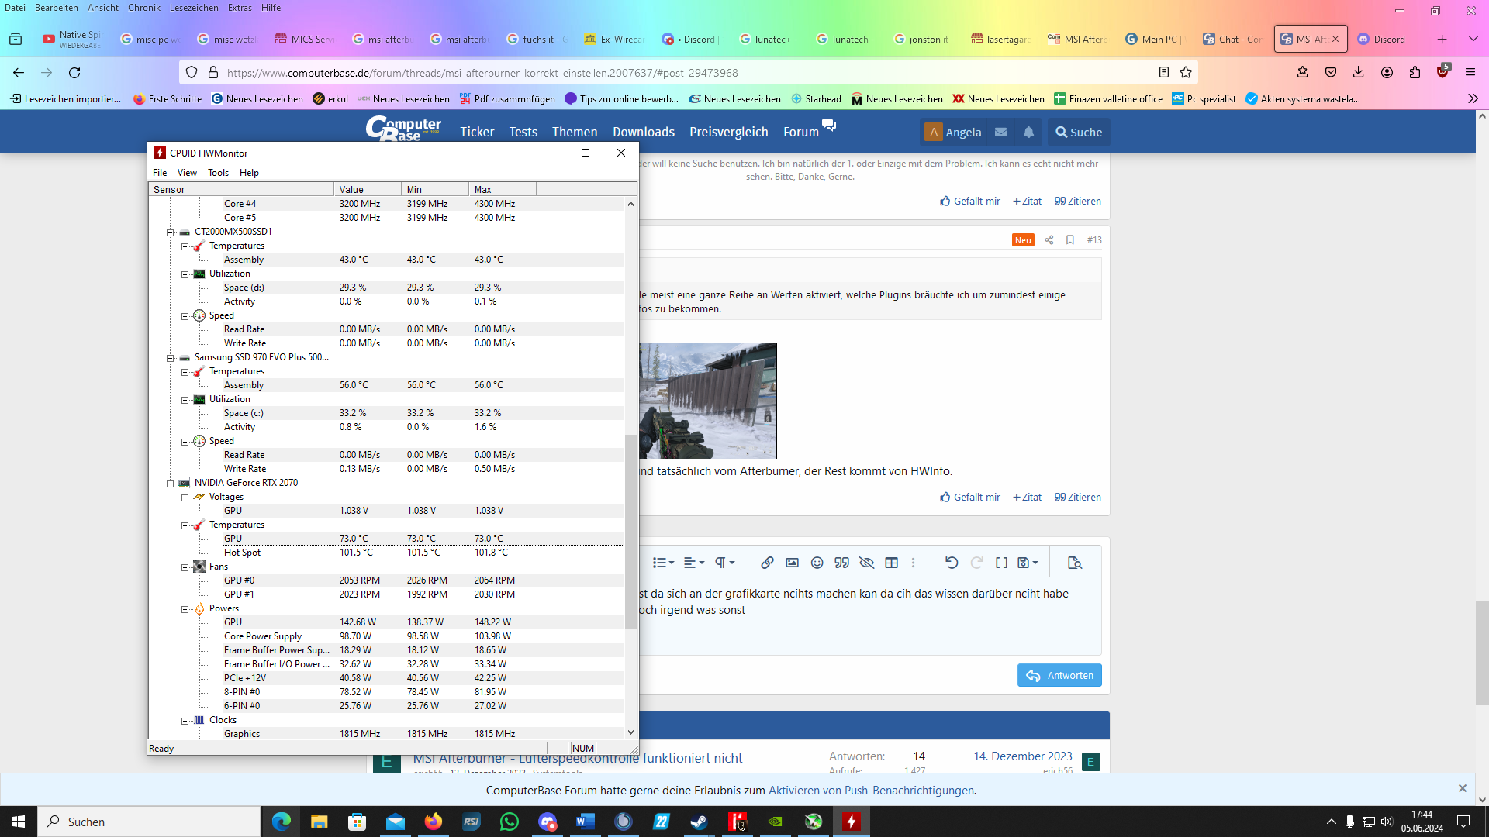Viewport: 1489px width, 837px height.
Task: Click the insert image editor icon
Action: pyautogui.click(x=792, y=563)
